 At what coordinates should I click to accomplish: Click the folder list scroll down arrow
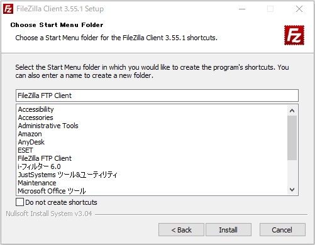tap(292, 190)
